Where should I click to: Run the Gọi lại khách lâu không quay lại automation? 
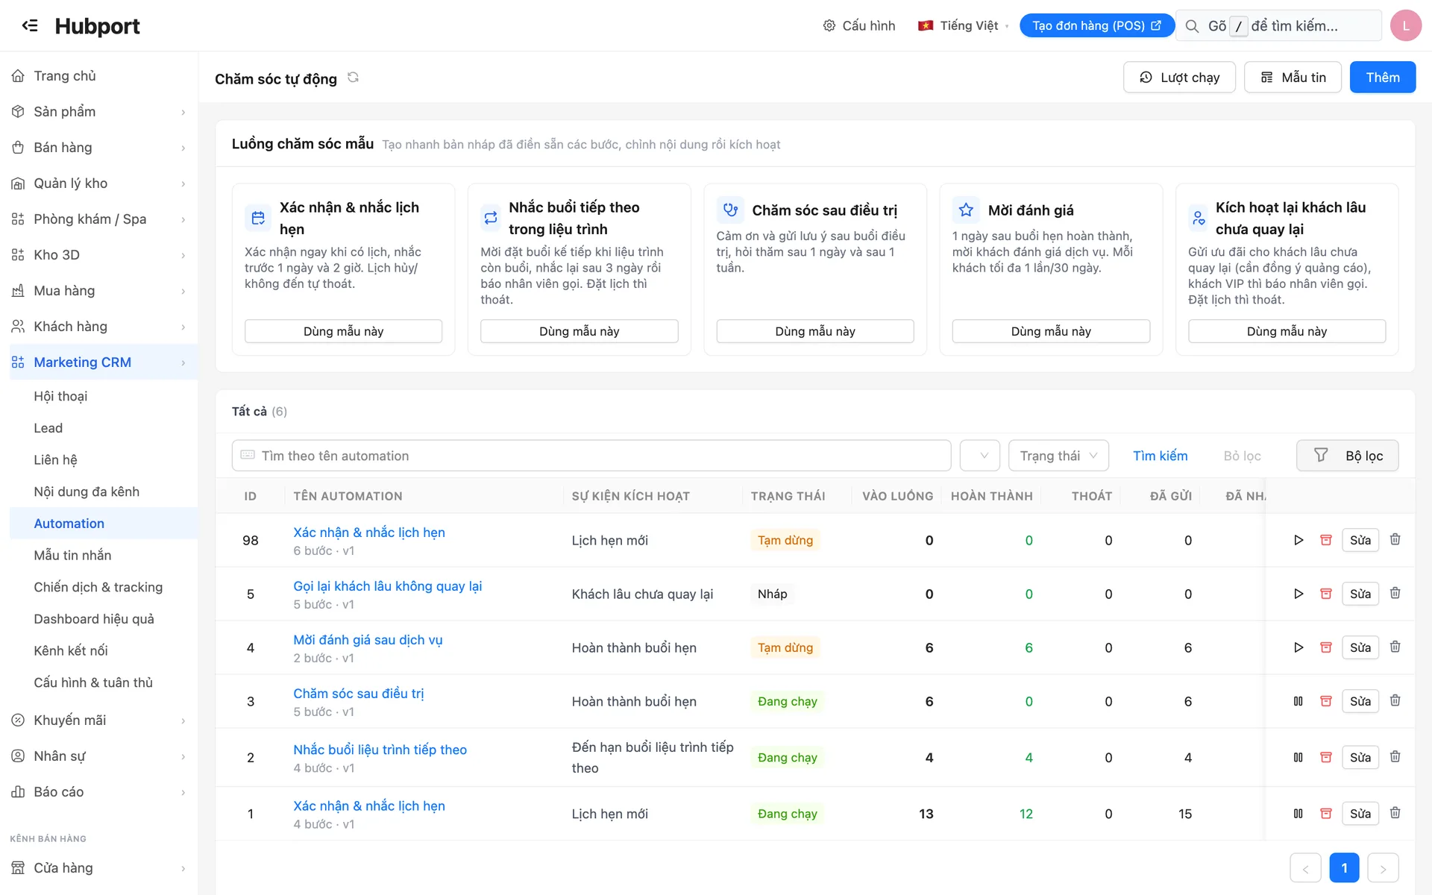[x=1298, y=594]
